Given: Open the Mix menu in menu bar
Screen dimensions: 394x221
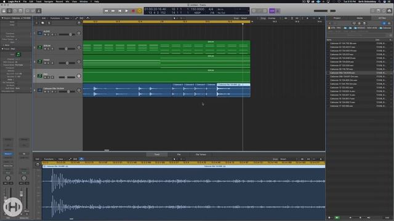Looking at the screenshot, I should tap(67, 1).
